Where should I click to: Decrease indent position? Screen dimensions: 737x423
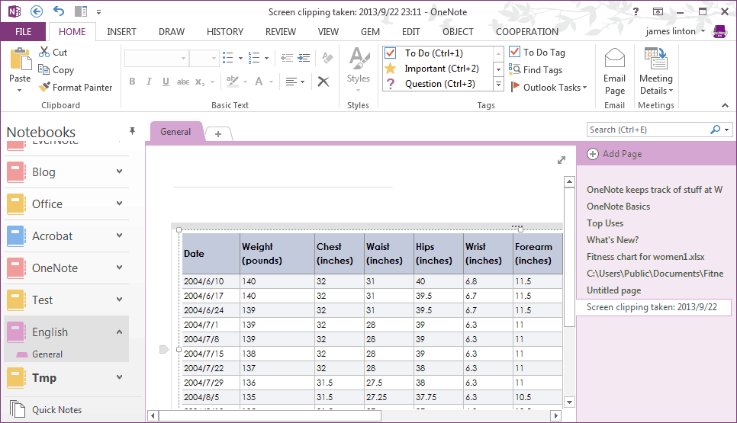click(x=287, y=58)
